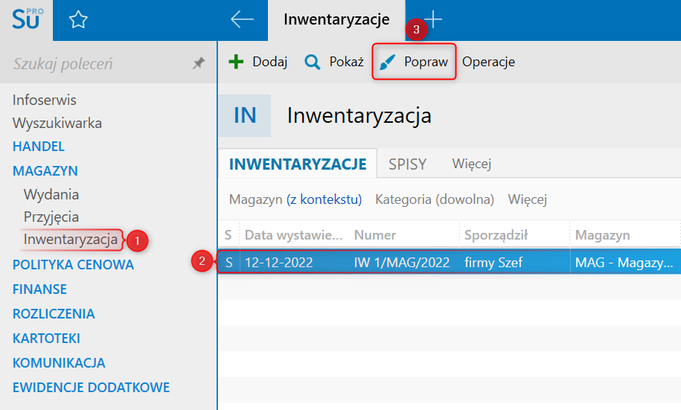
Task: Open favorites with the star icon
Action: [78, 20]
